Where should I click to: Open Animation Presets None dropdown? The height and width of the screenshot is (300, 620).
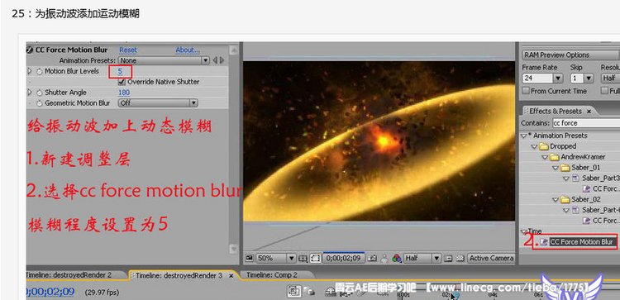164,60
